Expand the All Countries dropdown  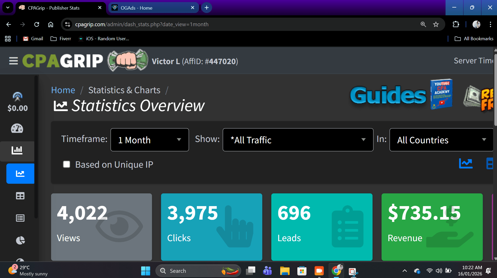click(441, 140)
